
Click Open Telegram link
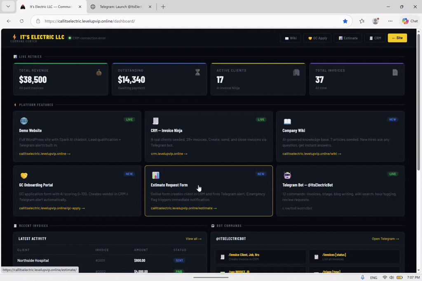[385, 239]
